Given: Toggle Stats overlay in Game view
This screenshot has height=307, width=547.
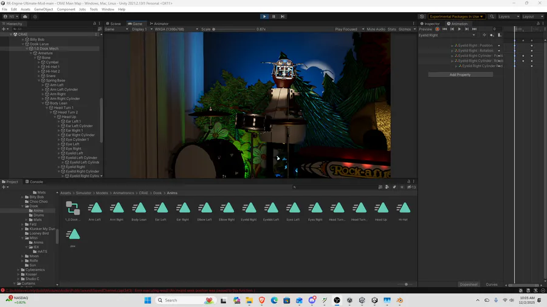Looking at the screenshot, I should pos(392,29).
